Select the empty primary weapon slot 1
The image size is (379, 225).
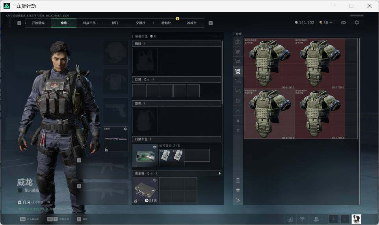102,168
